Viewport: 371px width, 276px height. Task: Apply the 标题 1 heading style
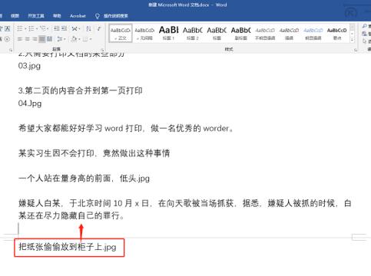[x=168, y=33]
